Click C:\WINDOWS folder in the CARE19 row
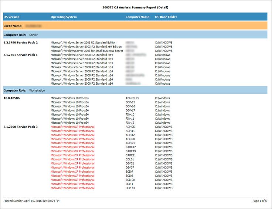This screenshot has height=209, width=272. coord(164,151)
